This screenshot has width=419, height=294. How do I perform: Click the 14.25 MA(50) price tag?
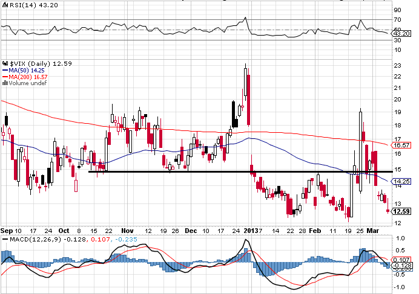point(401,181)
